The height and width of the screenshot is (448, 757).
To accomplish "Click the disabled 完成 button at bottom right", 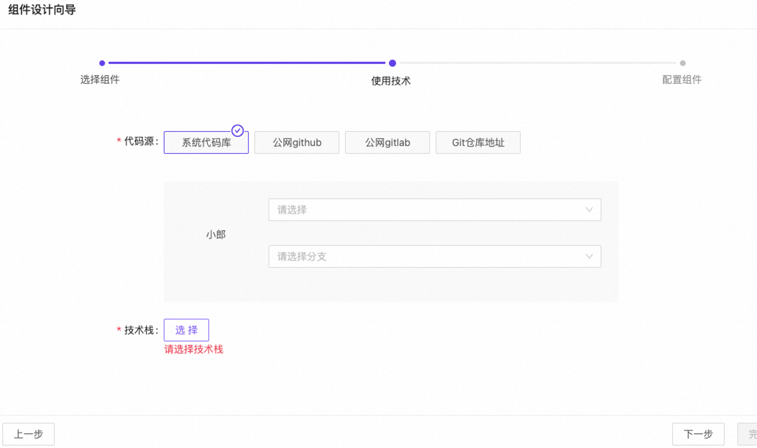I will click(751, 434).
